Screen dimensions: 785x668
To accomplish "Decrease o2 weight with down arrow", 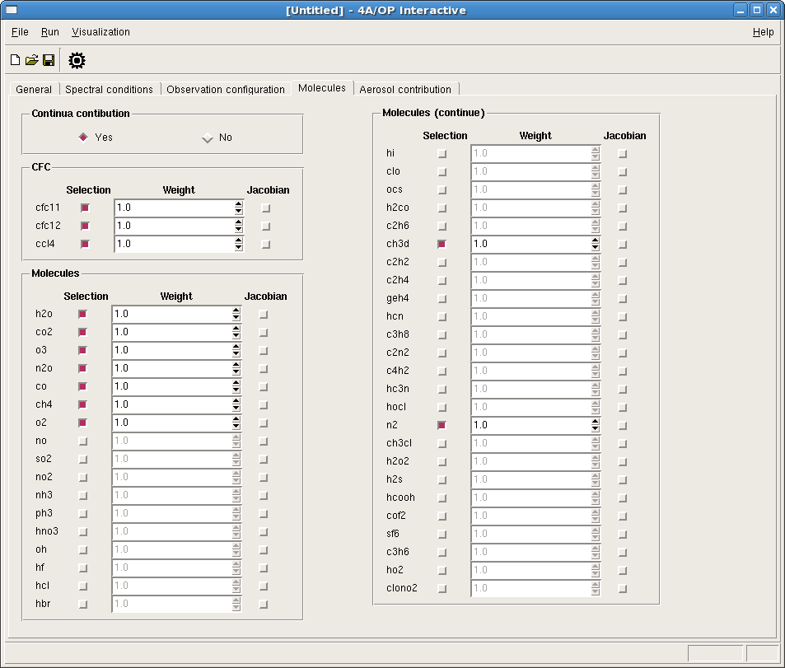I will coord(236,426).
